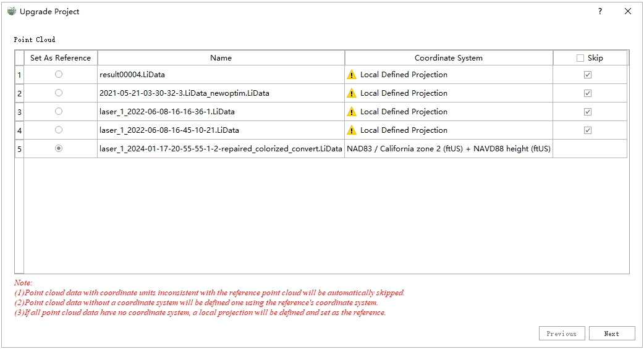Click the Set As Reference column header
The width and height of the screenshot is (644, 349).
coord(61,58)
